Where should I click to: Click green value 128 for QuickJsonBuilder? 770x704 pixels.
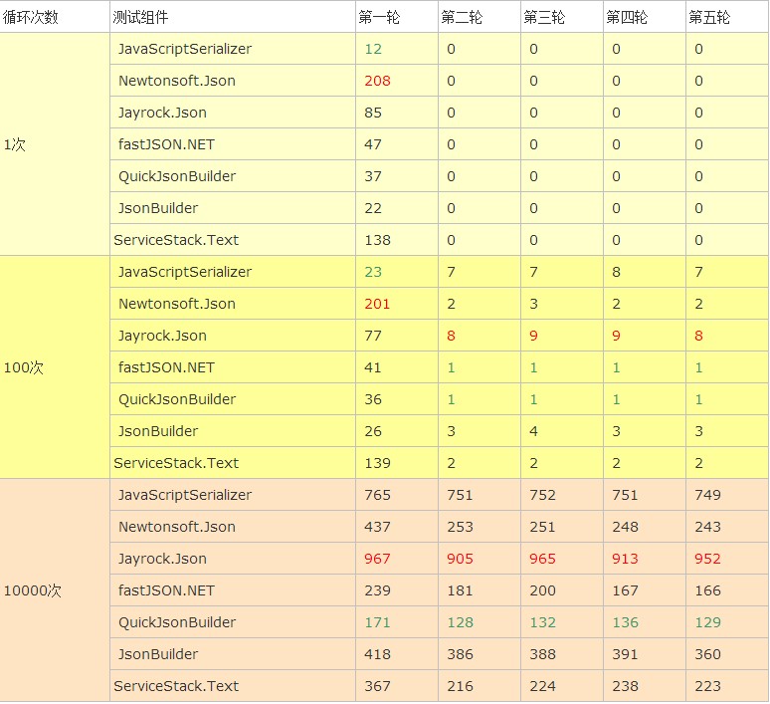[460, 622]
